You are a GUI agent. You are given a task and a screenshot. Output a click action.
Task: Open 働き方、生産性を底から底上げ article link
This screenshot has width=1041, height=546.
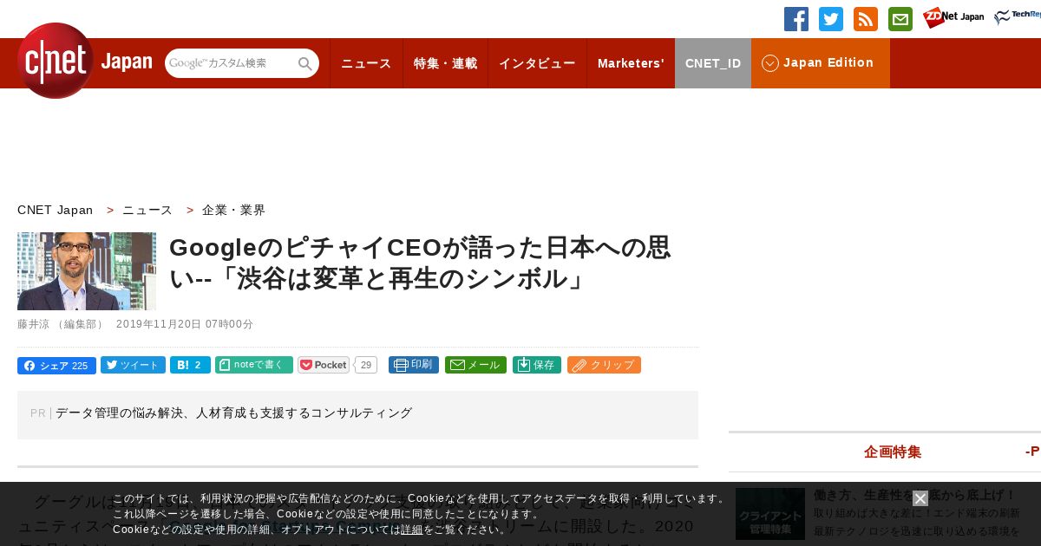(914, 495)
